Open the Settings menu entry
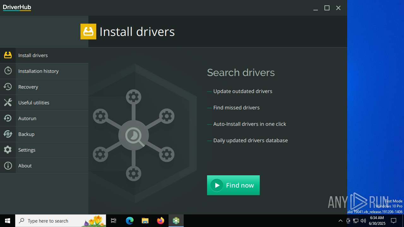 [44, 150]
